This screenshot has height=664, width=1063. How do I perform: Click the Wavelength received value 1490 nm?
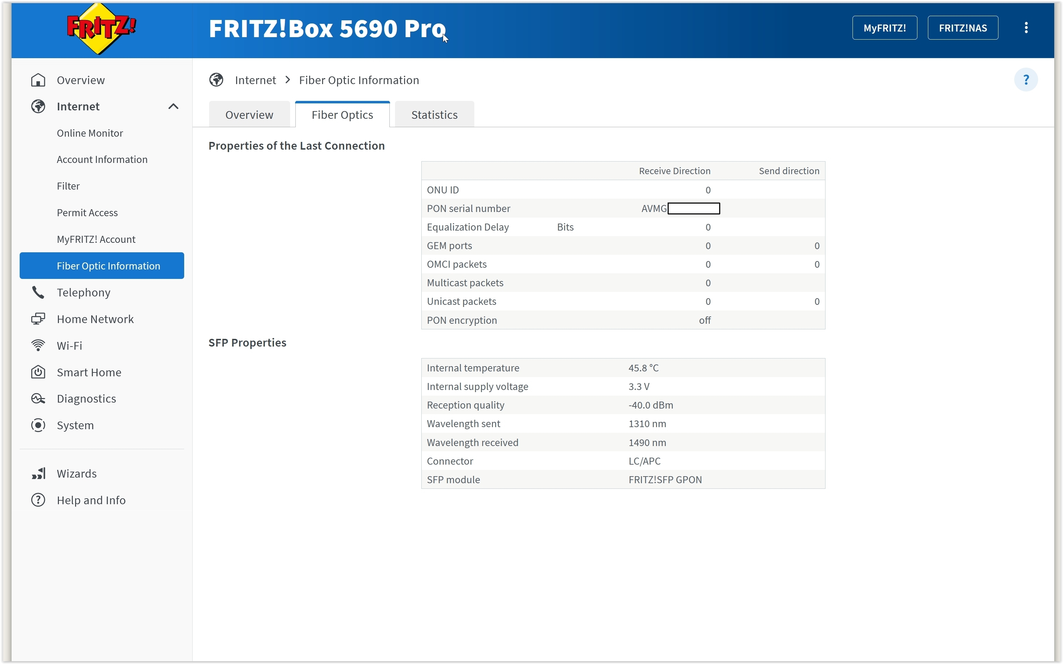pyautogui.click(x=647, y=442)
